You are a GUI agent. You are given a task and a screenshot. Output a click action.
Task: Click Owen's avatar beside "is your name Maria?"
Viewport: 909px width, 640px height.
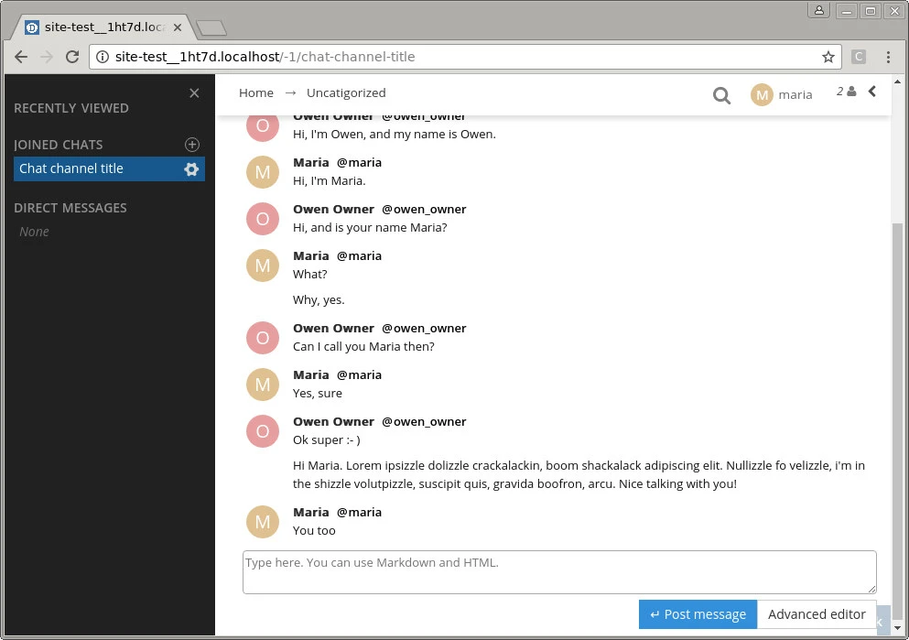(x=263, y=219)
